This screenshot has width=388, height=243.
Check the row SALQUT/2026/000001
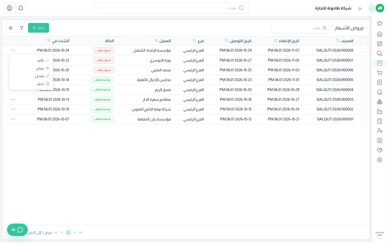364,119
